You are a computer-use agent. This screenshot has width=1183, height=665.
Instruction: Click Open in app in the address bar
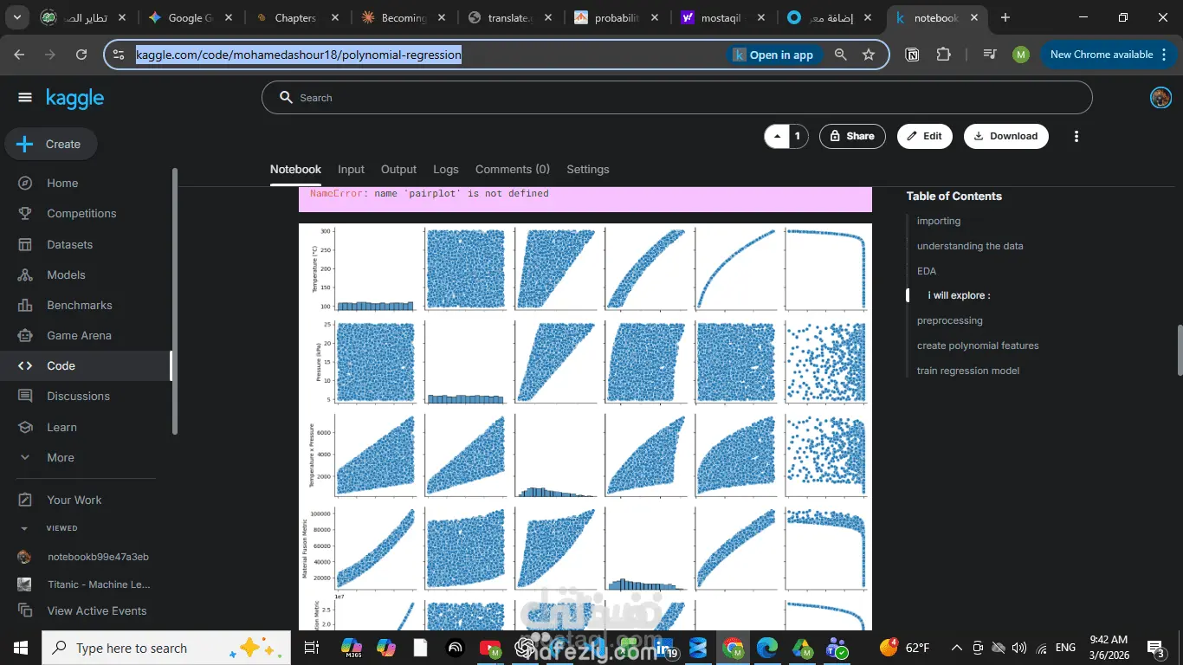coord(773,55)
